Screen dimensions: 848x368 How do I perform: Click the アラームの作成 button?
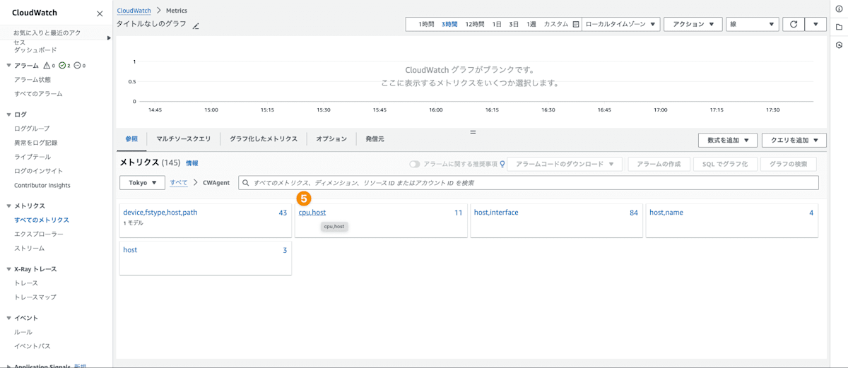point(658,164)
